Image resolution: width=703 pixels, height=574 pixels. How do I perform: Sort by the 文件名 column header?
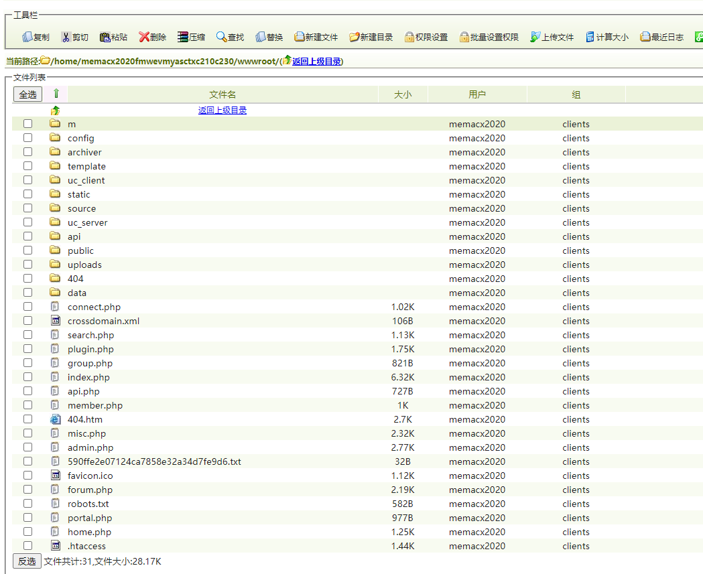click(x=222, y=94)
